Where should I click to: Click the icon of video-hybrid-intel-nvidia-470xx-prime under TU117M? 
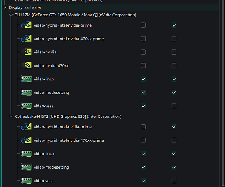[x=27, y=39]
